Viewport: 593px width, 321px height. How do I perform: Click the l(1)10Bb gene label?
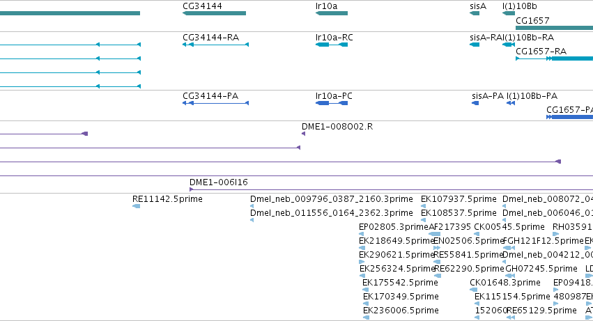[x=519, y=6]
